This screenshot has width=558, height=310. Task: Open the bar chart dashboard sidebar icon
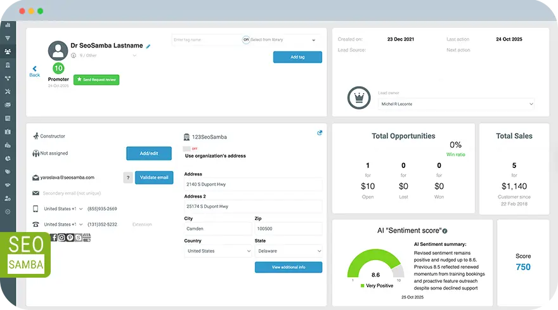pos(8,25)
